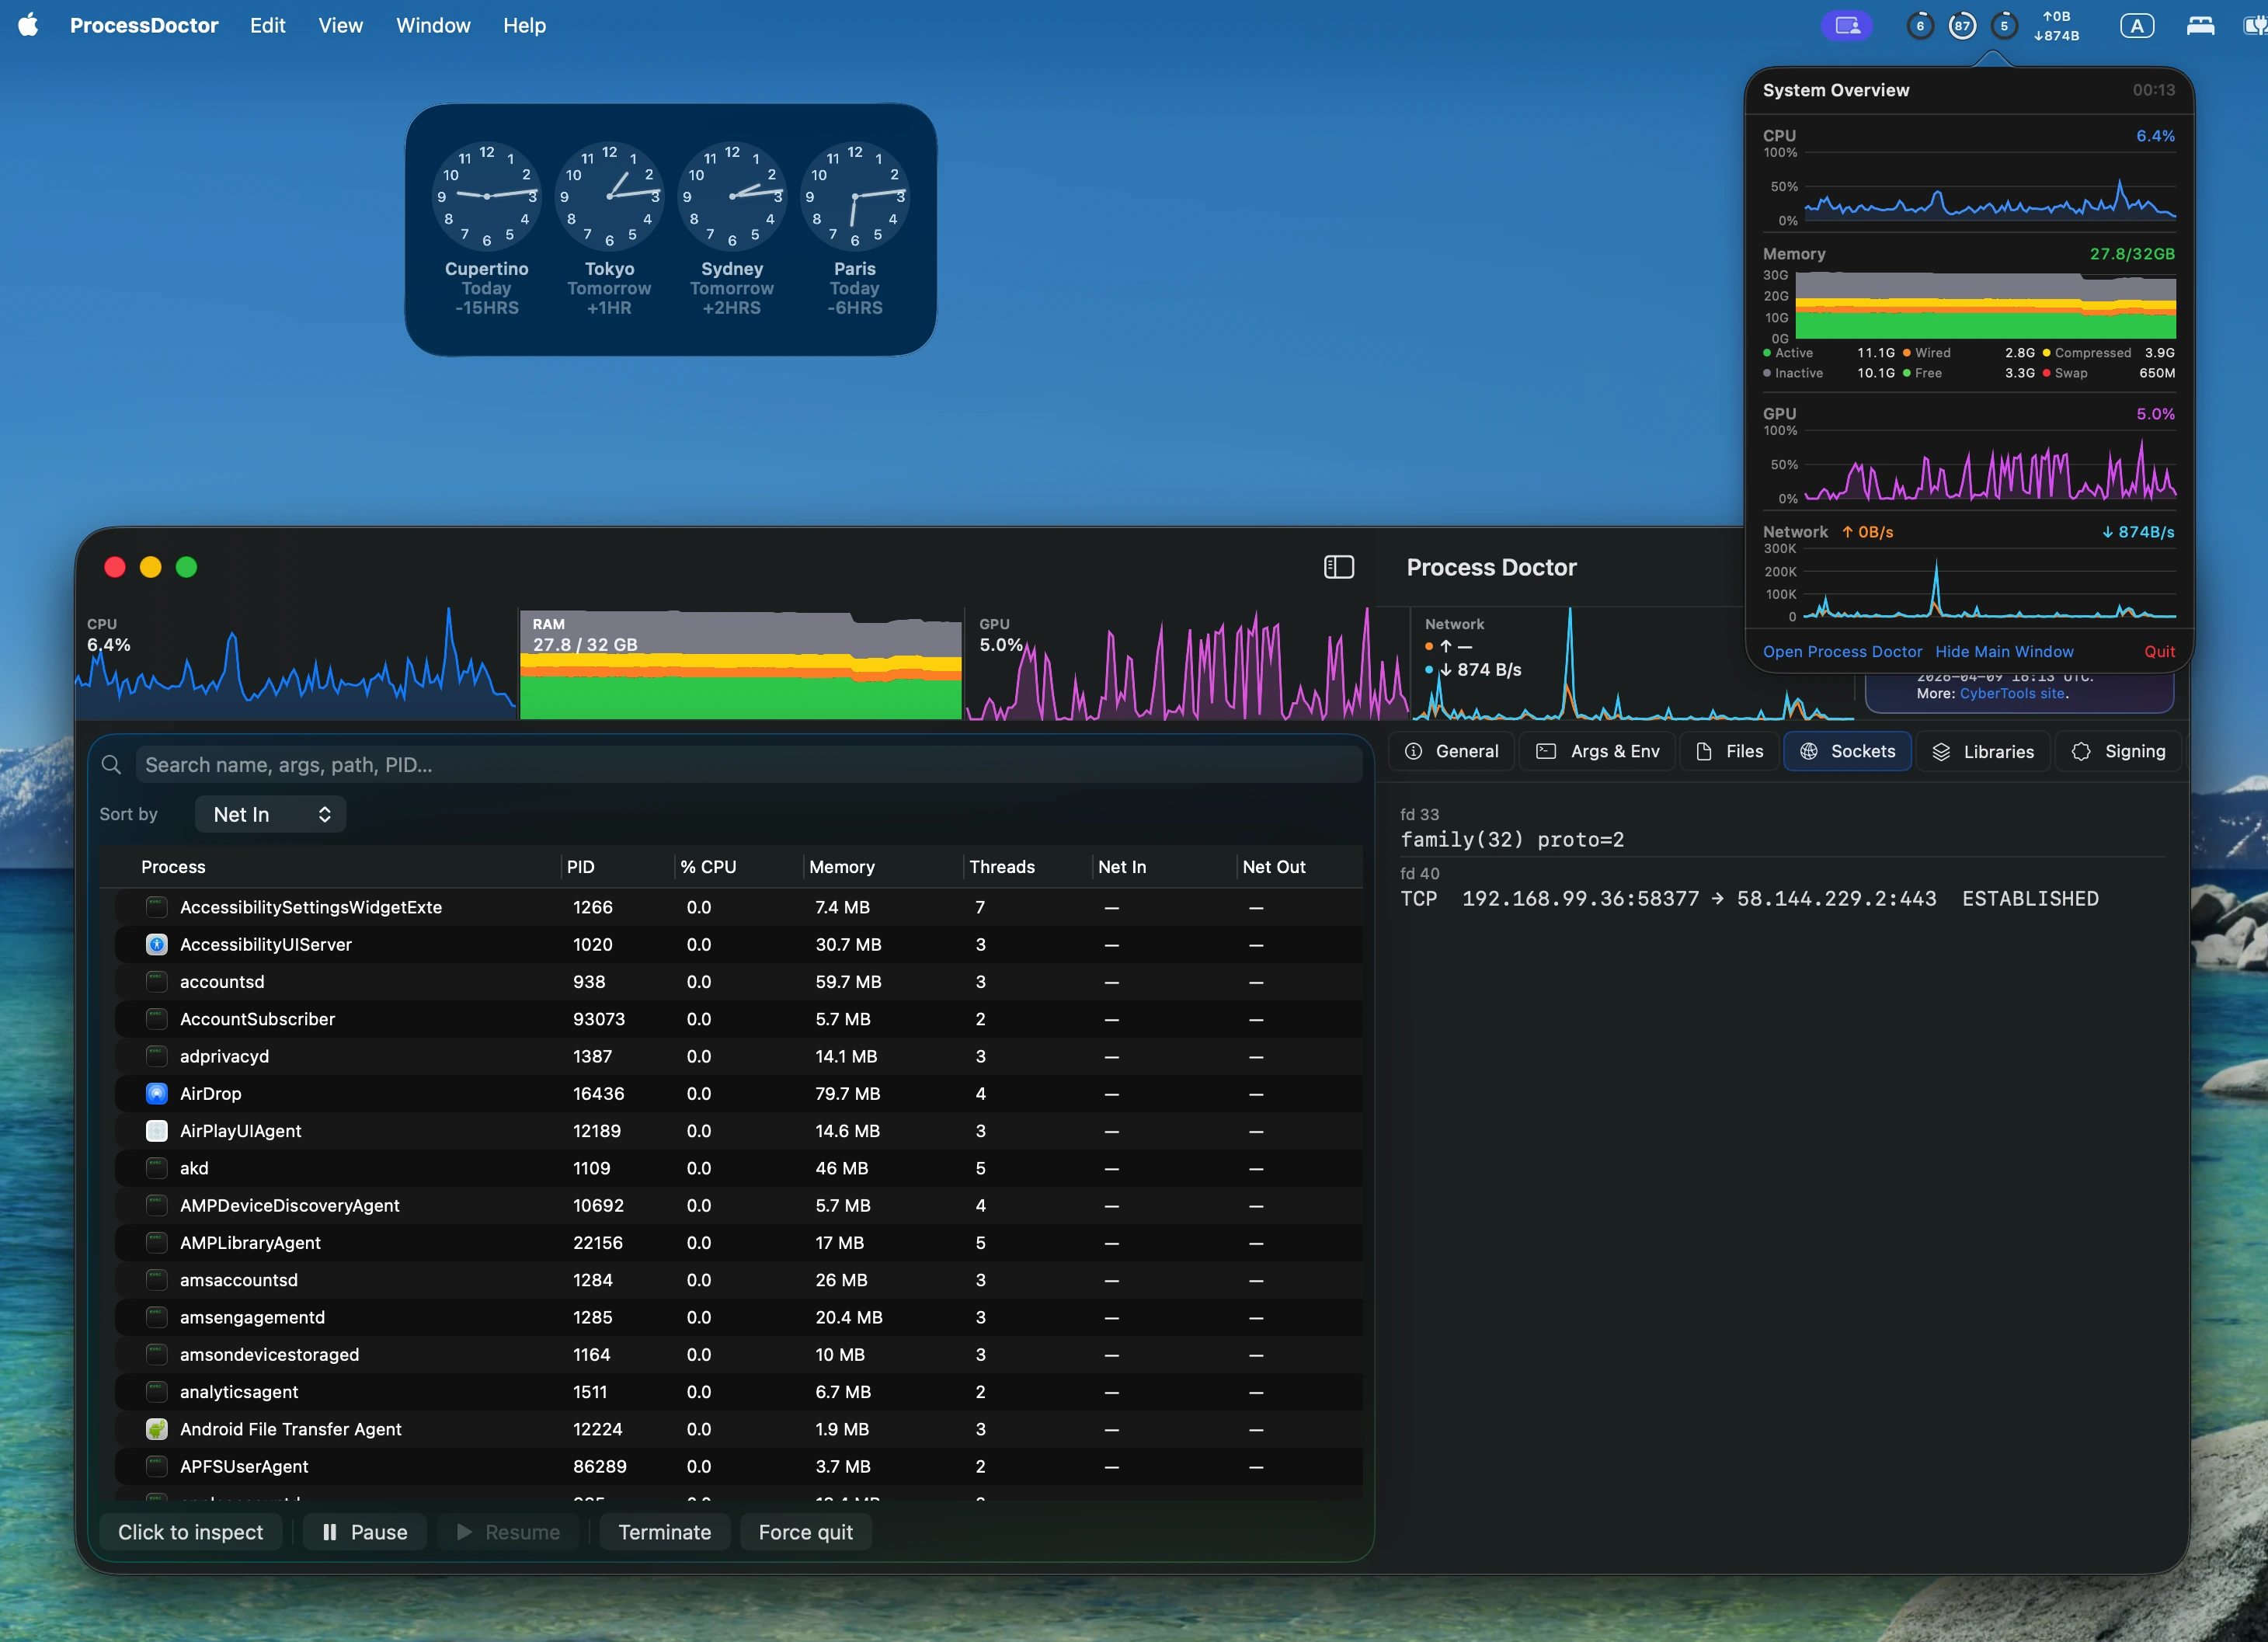This screenshot has width=2268, height=1642.
Task: Click Open Process Doctor link in overview
Action: pos(1842,651)
